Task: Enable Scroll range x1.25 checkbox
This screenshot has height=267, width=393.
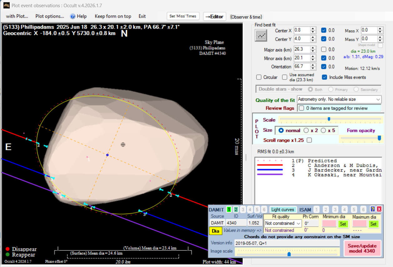Action: click(309, 140)
